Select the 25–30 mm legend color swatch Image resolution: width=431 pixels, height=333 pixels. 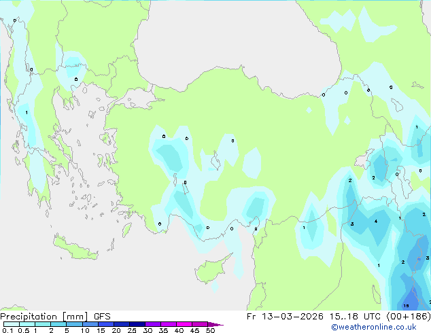click(137, 324)
